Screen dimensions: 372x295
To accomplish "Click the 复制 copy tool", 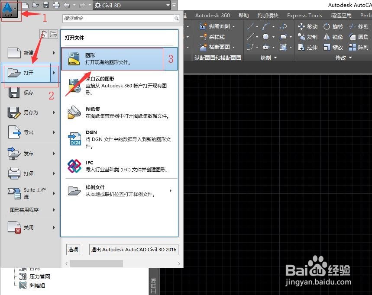I will (308, 37).
